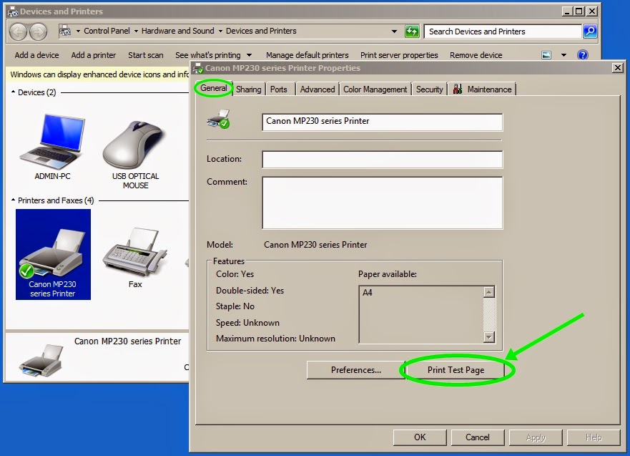Click Remove device in toolbar
The height and width of the screenshot is (456, 630).
point(476,55)
